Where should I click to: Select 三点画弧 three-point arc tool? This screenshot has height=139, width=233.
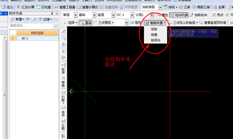tap(102, 23)
